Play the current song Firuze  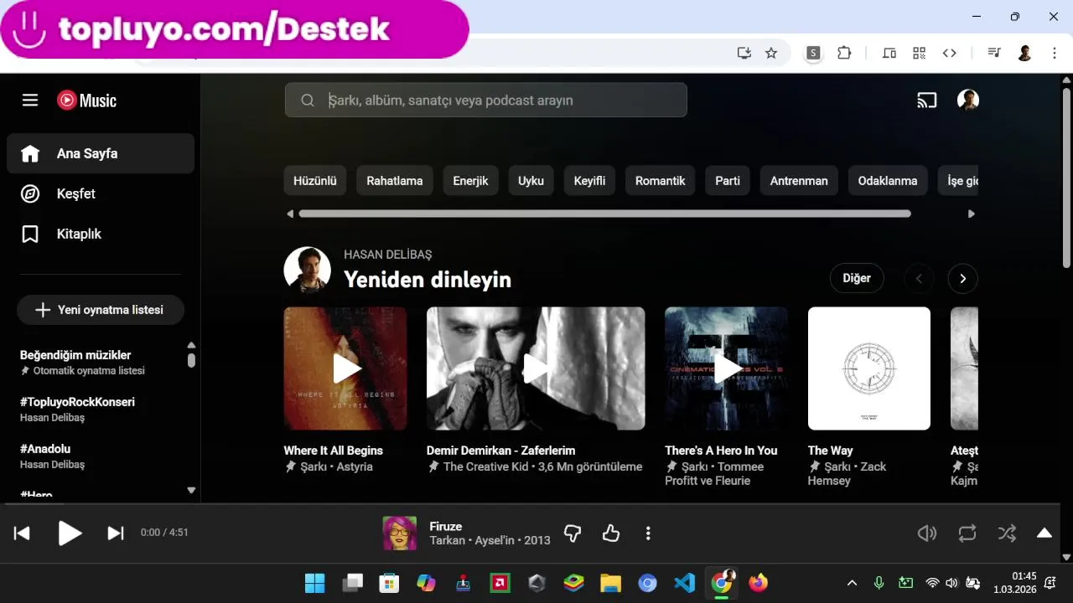coord(70,533)
